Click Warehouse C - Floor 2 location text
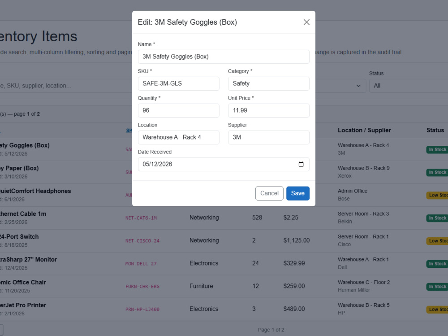Viewport: 448px width, 336px height. [364, 283]
